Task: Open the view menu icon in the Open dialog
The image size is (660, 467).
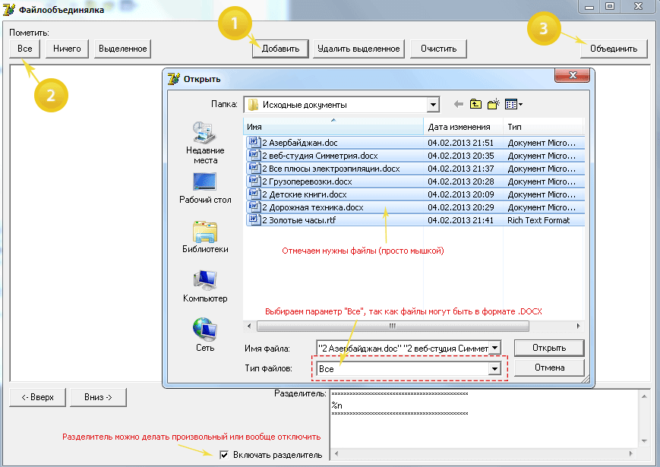Action: (513, 104)
